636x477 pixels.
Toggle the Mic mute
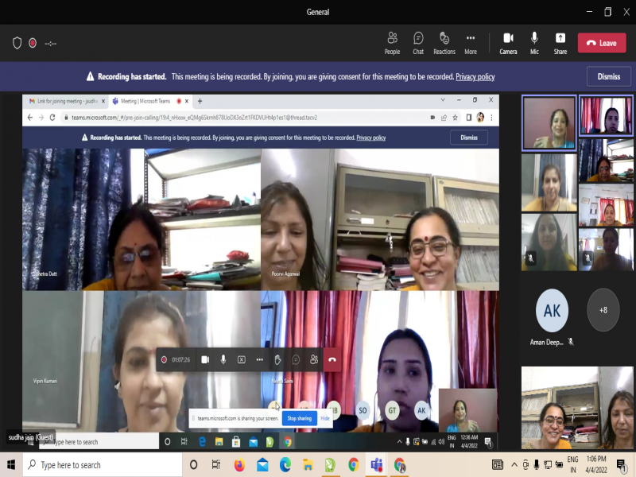(x=534, y=42)
